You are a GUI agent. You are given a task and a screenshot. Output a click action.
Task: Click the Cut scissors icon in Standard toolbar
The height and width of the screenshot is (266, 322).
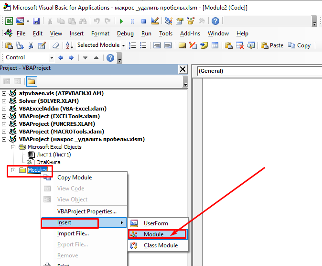[x=50, y=21]
